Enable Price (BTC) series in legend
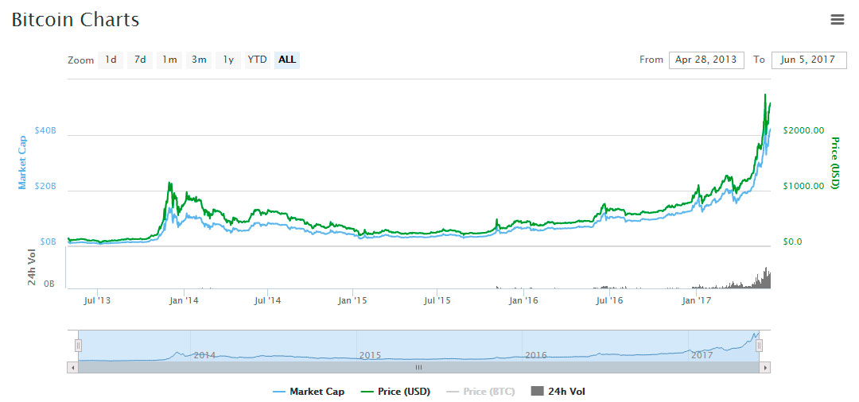 pyautogui.click(x=480, y=392)
